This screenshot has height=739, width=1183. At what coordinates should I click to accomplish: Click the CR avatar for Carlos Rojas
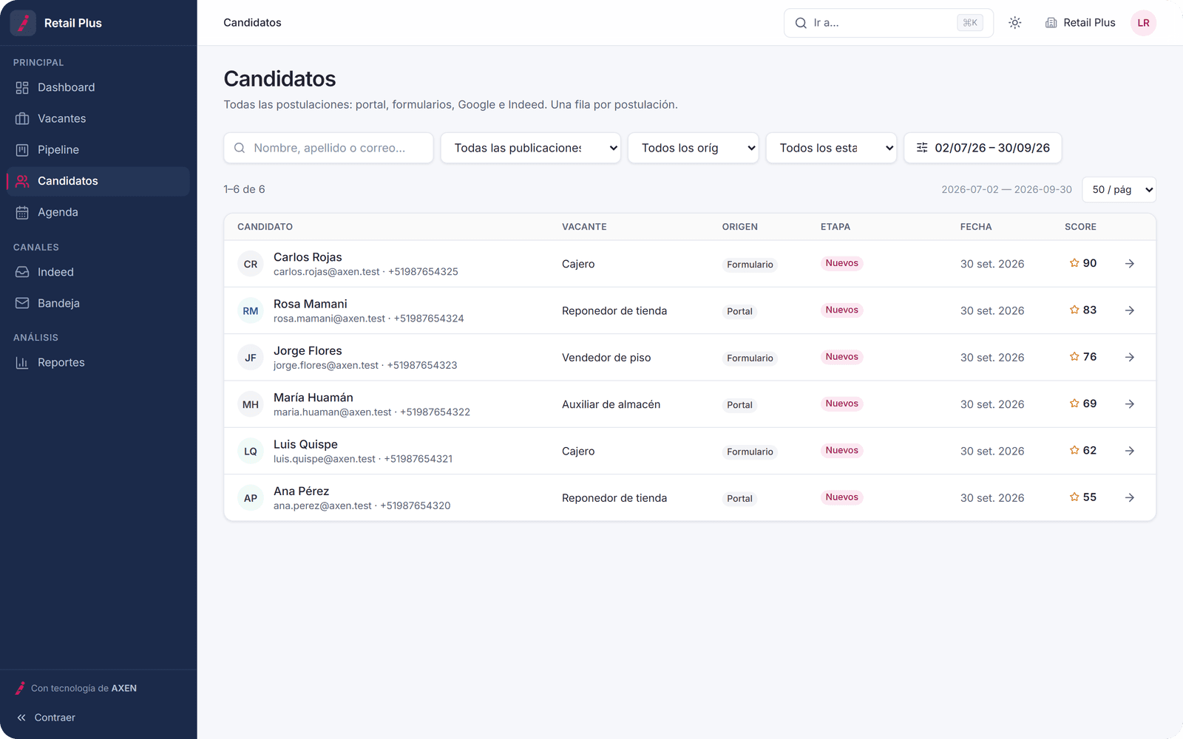[x=251, y=264]
